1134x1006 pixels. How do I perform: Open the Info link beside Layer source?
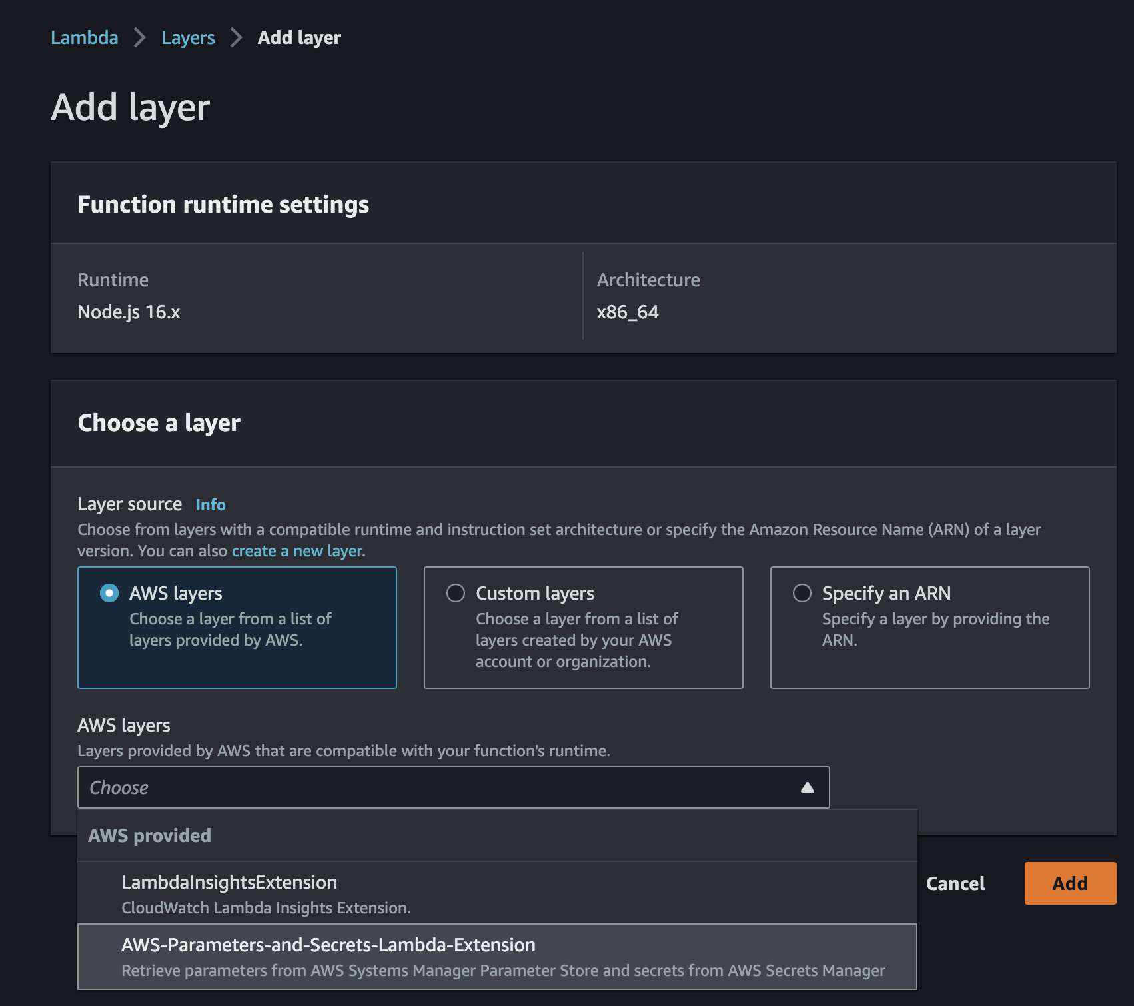(211, 504)
